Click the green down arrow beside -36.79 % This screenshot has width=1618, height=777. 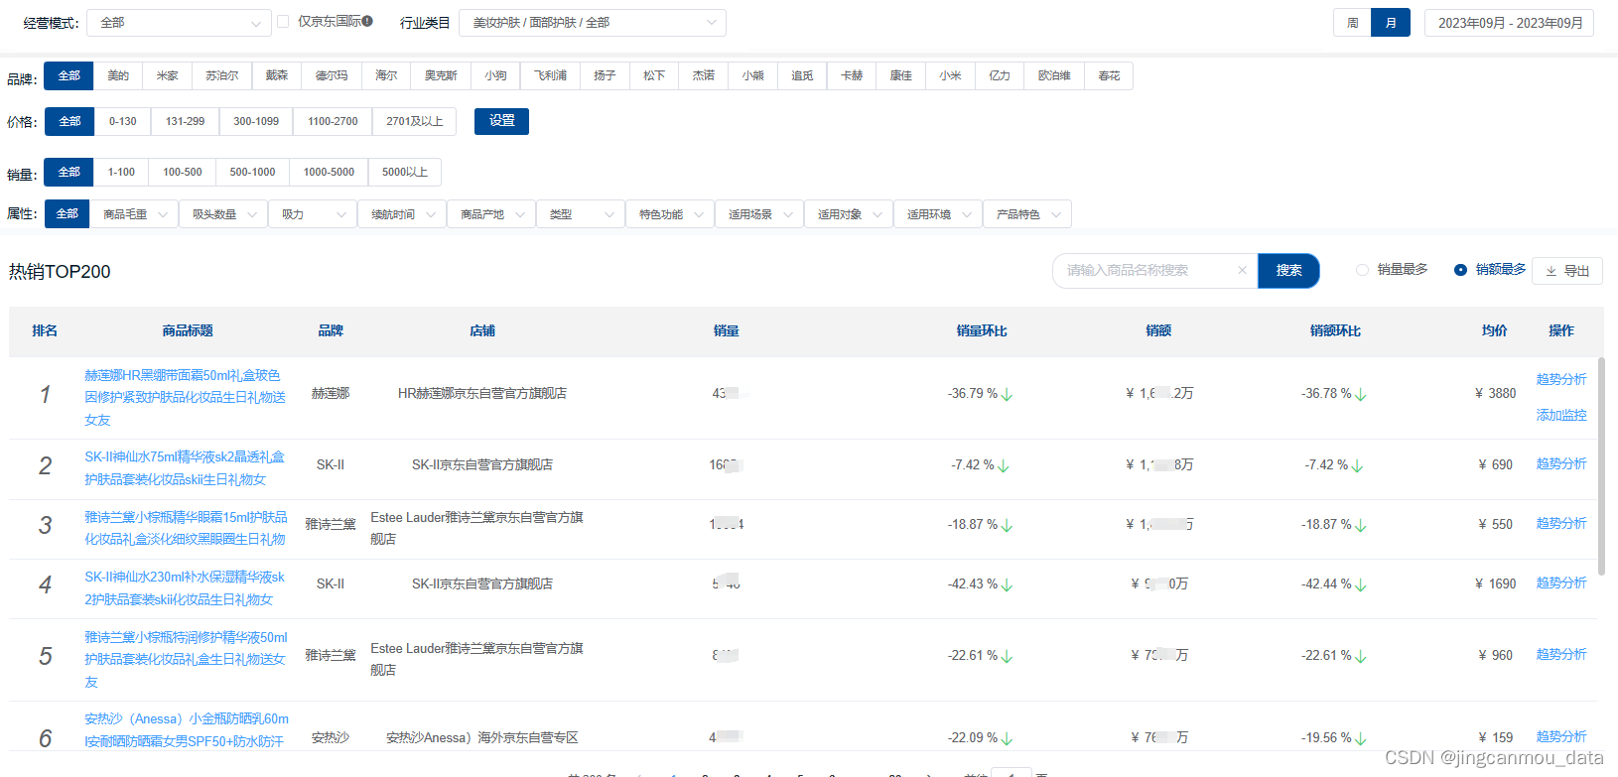pos(1007,394)
